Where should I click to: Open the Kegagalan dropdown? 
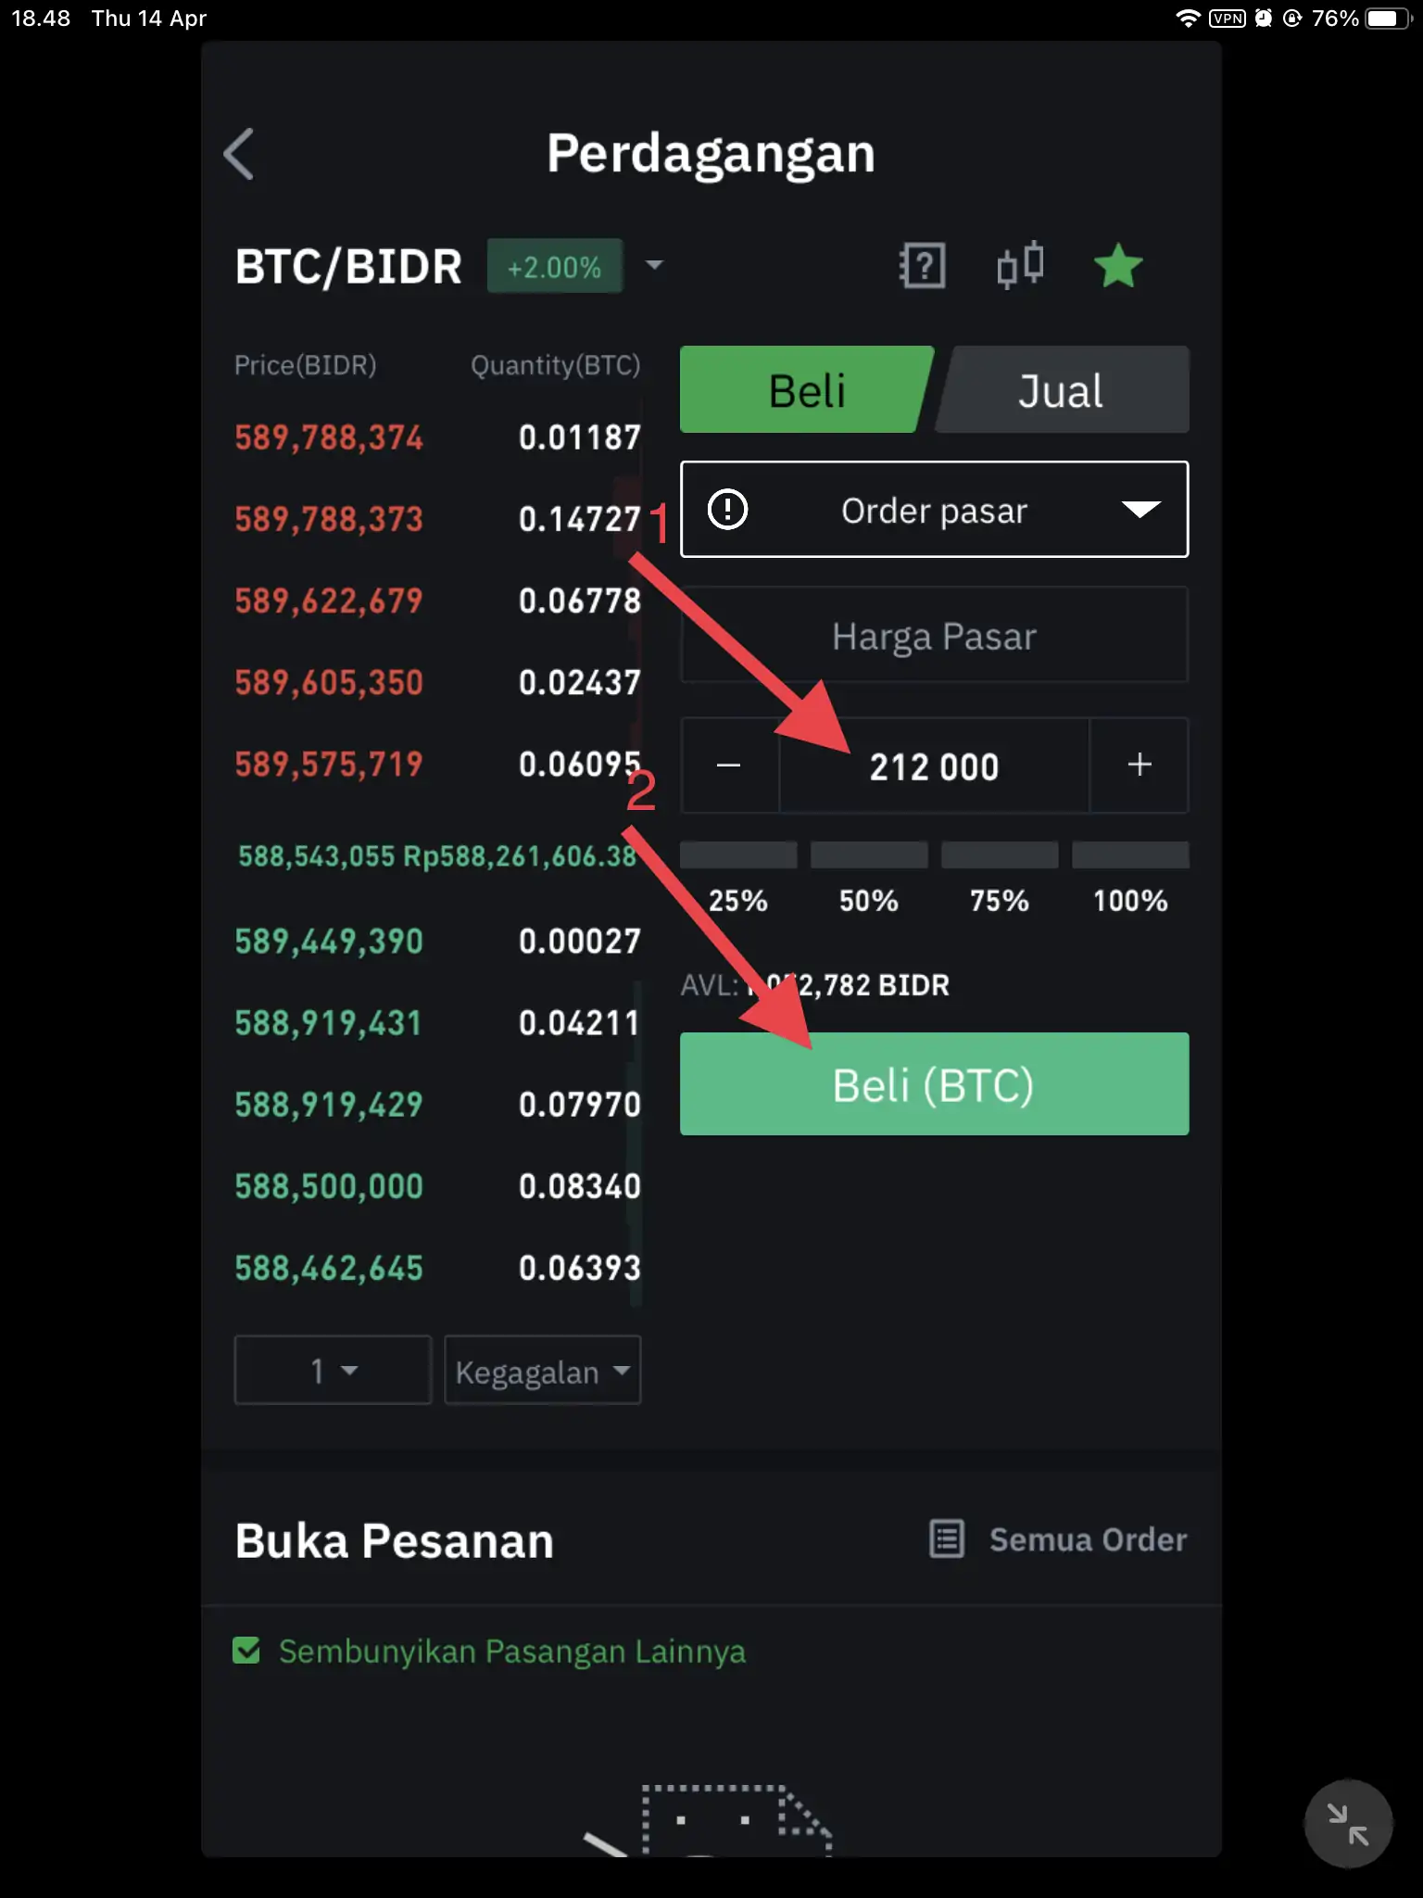pyautogui.click(x=543, y=1371)
